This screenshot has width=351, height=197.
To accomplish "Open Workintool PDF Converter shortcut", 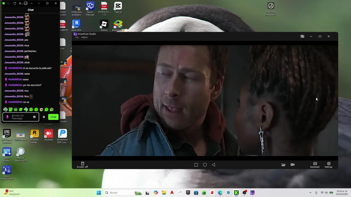I will (62, 136).
